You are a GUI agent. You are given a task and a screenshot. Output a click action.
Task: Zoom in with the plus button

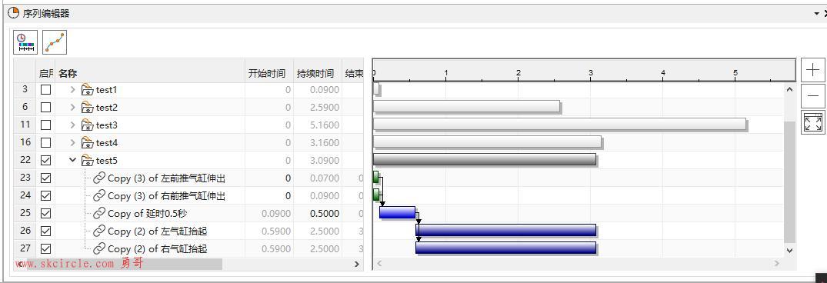point(812,70)
